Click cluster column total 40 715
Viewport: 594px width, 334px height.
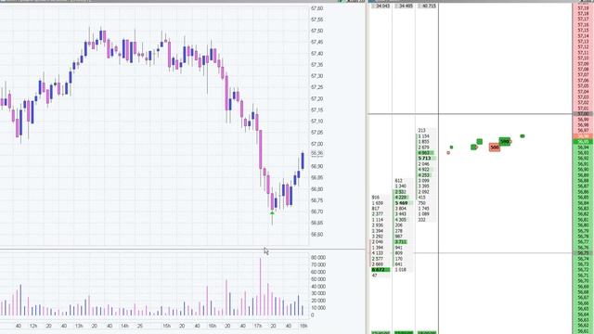pyautogui.click(x=429, y=6)
